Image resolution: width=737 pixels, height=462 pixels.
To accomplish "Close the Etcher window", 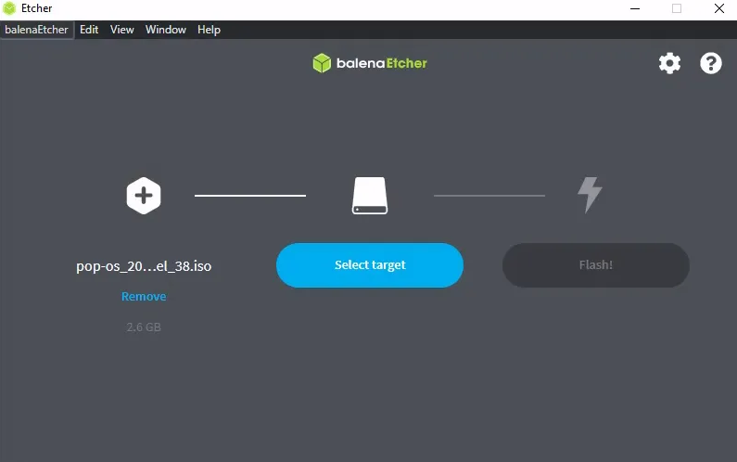I will [x=719, y=8].
